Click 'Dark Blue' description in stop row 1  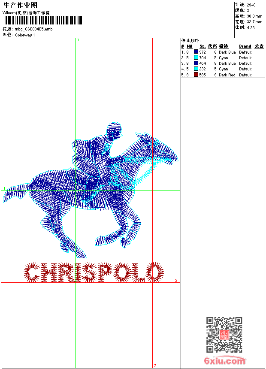pos(227,52)
